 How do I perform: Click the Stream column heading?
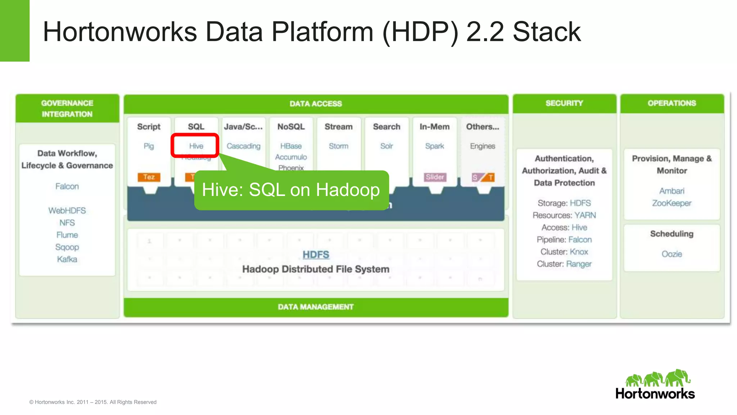pos(339,127)
